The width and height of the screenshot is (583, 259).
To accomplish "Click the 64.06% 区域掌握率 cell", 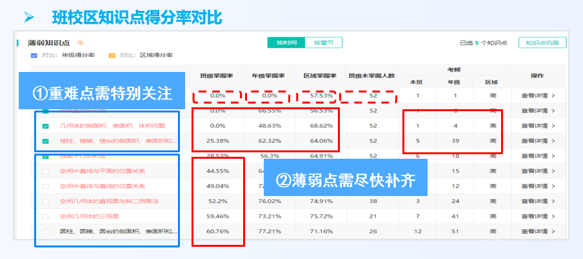I will tap(321, 141).
